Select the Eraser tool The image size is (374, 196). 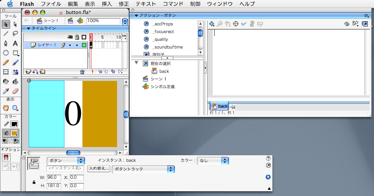click(x=15, y=91)
